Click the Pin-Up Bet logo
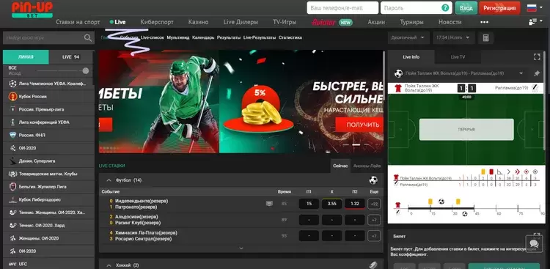 click(32, 10)
